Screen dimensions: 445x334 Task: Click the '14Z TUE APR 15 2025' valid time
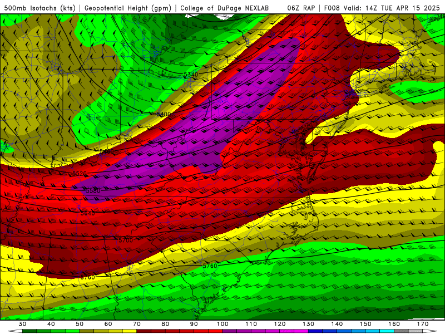(x=402, y=8)
